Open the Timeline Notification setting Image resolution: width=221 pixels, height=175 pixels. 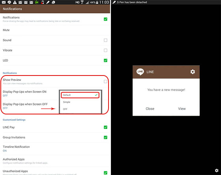tap(55, 149)
